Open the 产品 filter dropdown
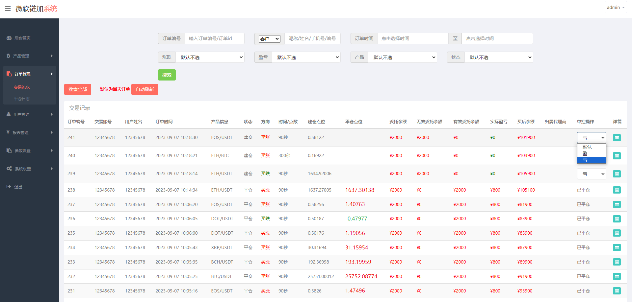This screenshot has width=632, height=302. point(402,57)
